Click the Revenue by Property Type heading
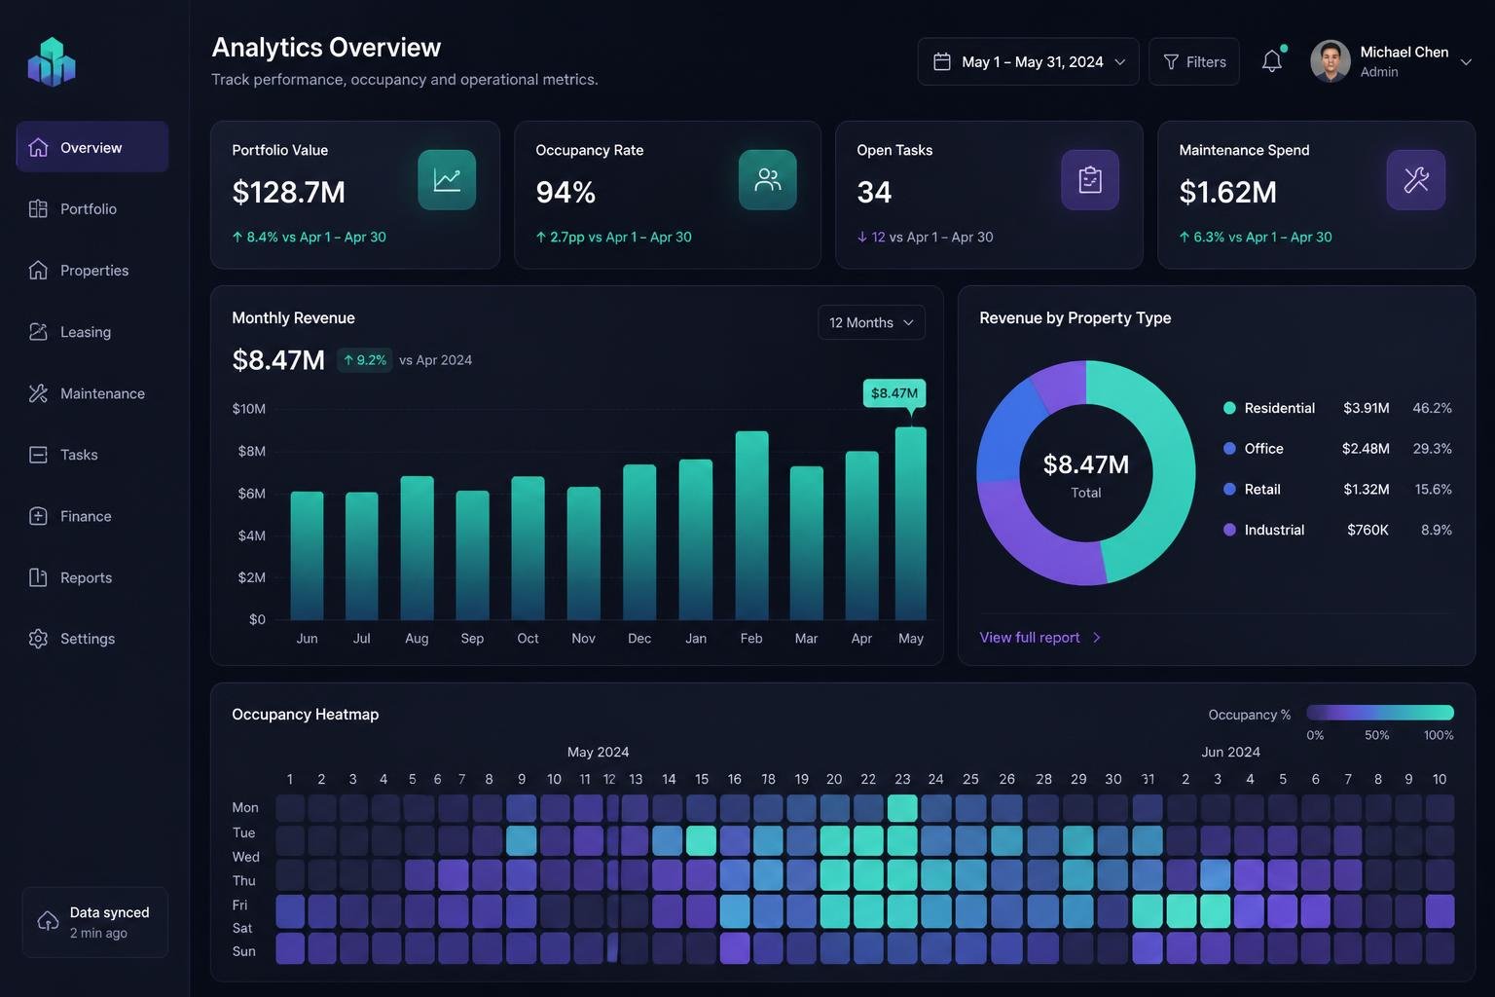Viewport: 1495px width, 997px height. point(1075,317)
